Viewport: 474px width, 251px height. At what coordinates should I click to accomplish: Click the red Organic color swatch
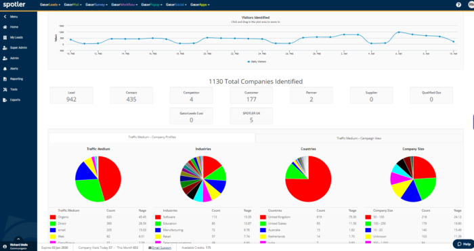[53, 217]
